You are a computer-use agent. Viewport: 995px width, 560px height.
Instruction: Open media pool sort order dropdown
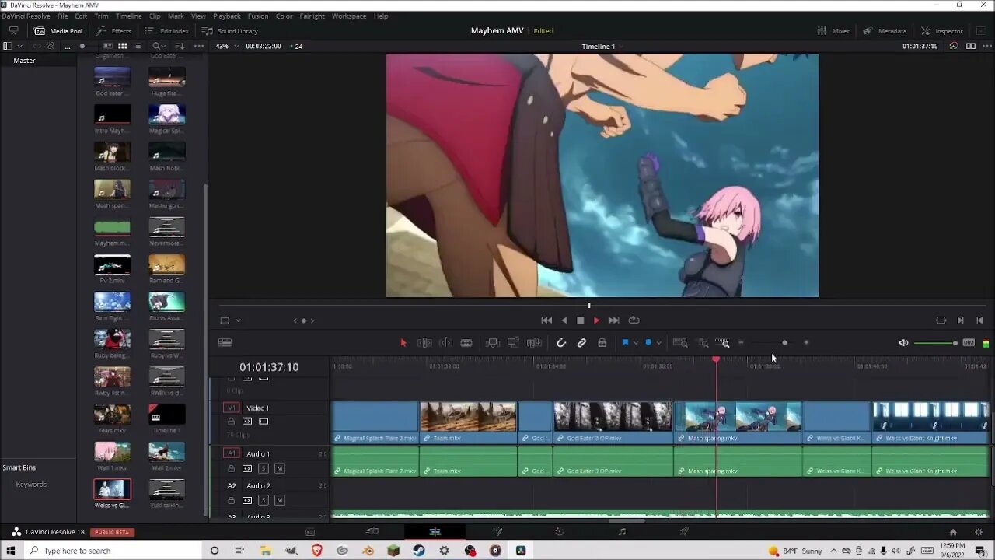click(180, 47)
